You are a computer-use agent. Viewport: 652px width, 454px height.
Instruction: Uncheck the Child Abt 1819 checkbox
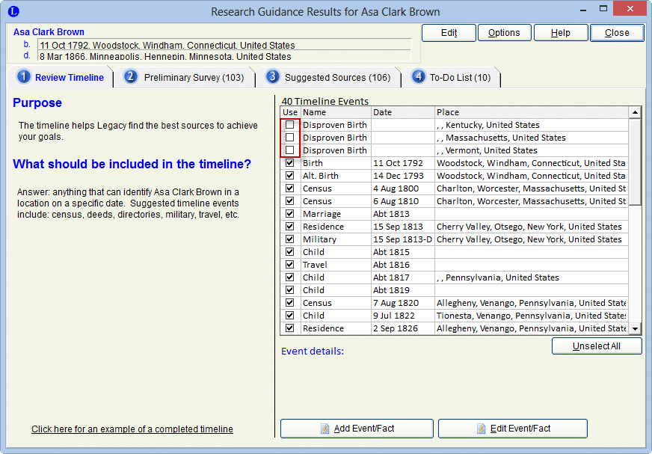pyautogui.click(x=290, y=289)
